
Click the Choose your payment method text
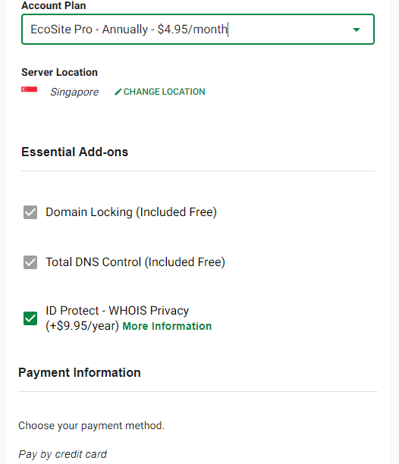tap(91, 425)
